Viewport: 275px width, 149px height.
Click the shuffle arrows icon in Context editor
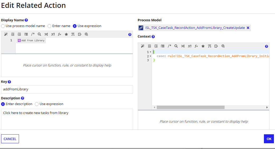183,46
